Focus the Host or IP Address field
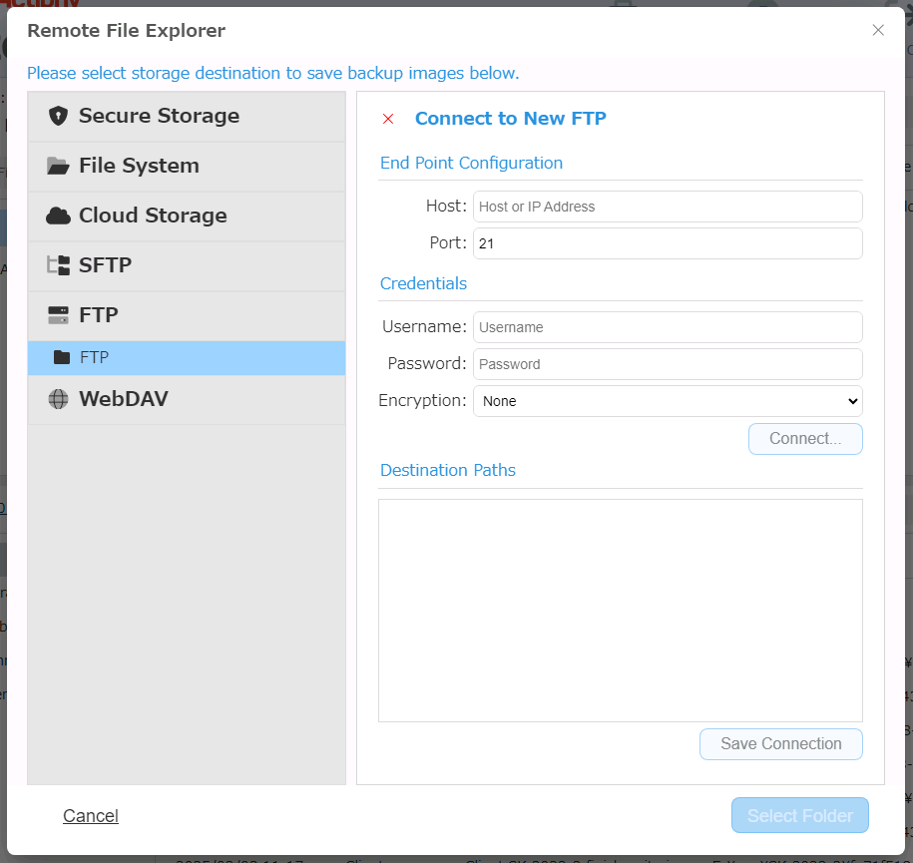913x863 pixels. pyautogui.click(x=668, y=207)
